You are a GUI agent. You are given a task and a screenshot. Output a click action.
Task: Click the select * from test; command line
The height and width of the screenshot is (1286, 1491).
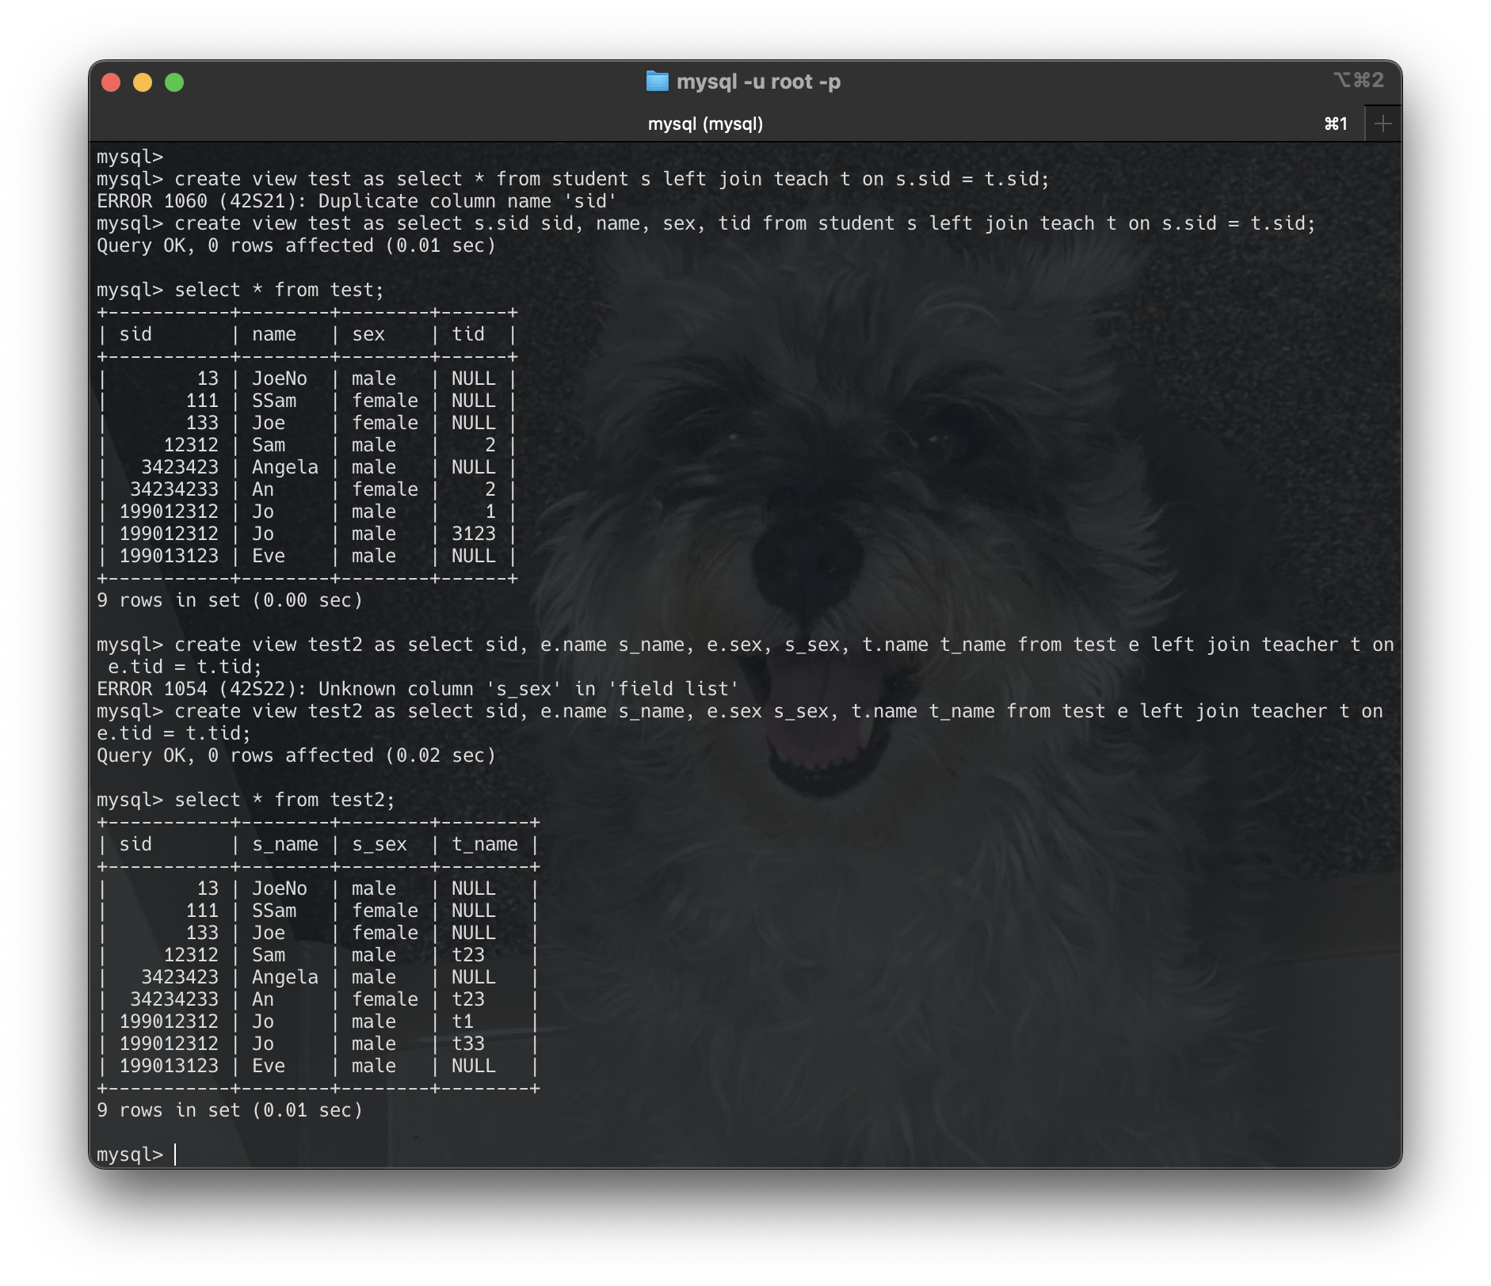(280, 290)
